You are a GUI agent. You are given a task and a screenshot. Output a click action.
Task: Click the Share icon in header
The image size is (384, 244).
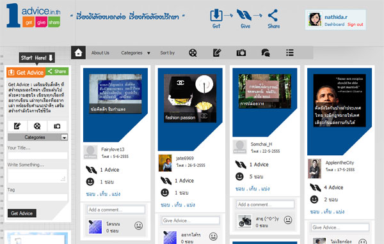(273, 15)
